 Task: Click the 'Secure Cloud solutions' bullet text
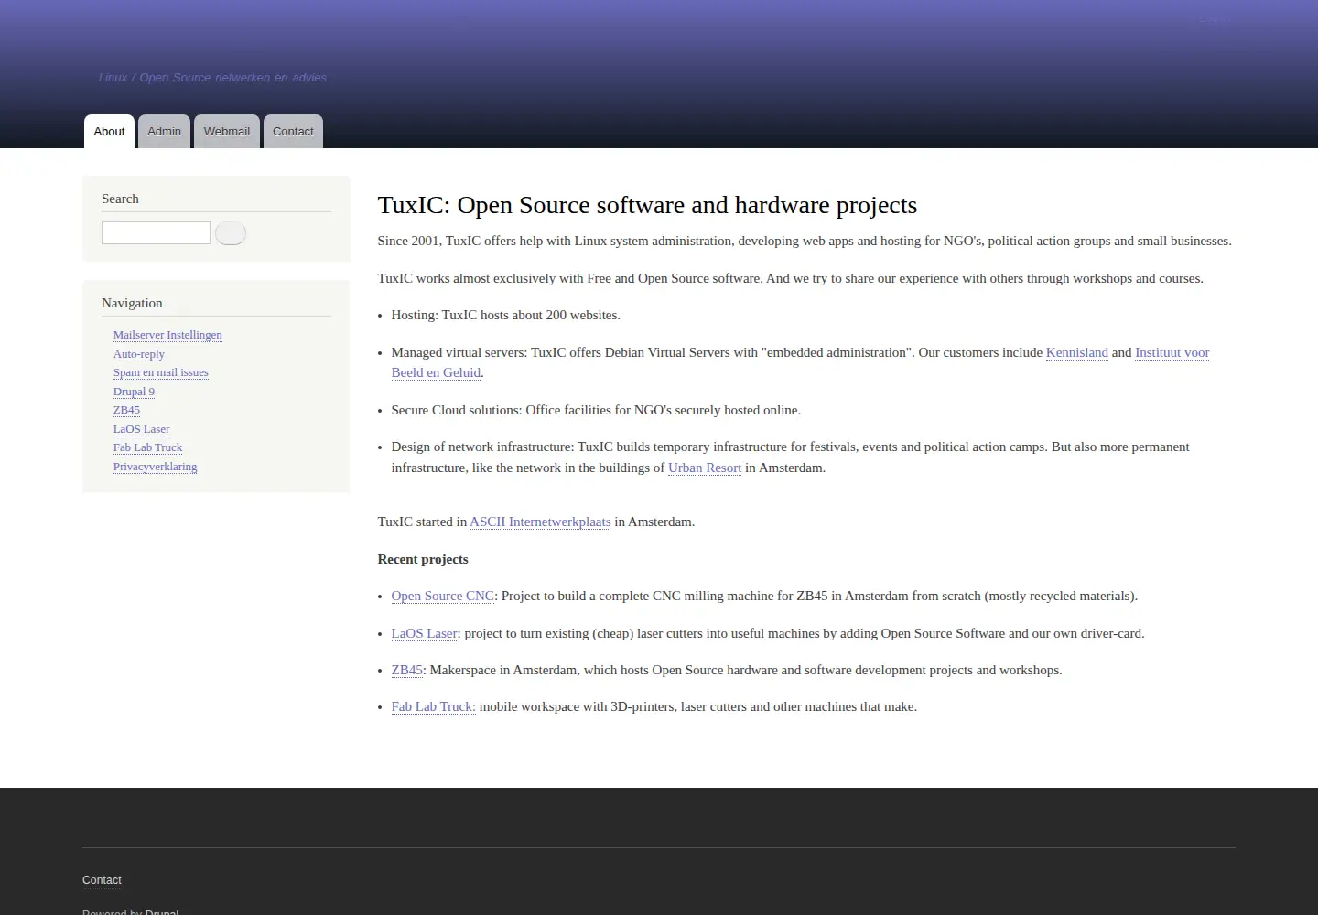click(x=596, y=410)
